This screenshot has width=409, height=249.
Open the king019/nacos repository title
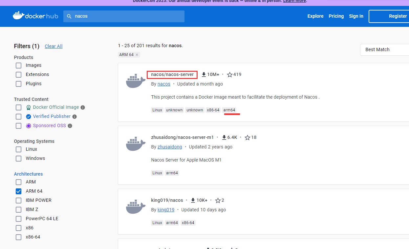167,200
